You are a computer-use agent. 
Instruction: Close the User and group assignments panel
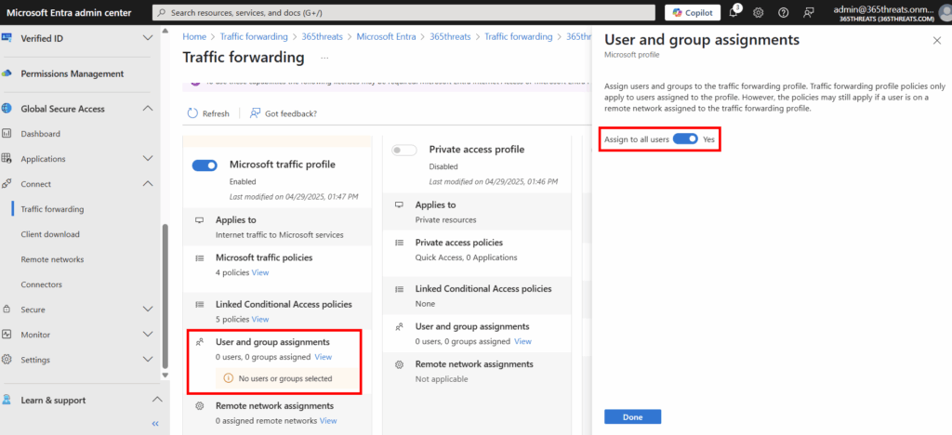[937, 40]
